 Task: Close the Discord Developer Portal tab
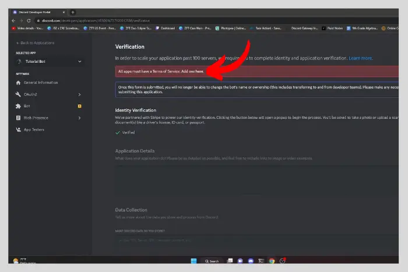point(64,12)
